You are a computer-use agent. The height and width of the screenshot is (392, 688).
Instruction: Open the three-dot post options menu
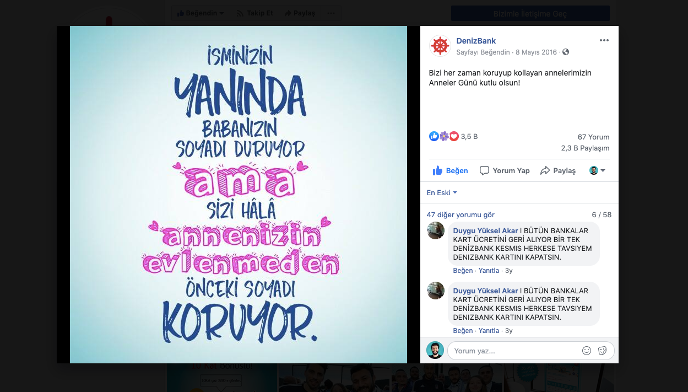[x=604, y=41]
